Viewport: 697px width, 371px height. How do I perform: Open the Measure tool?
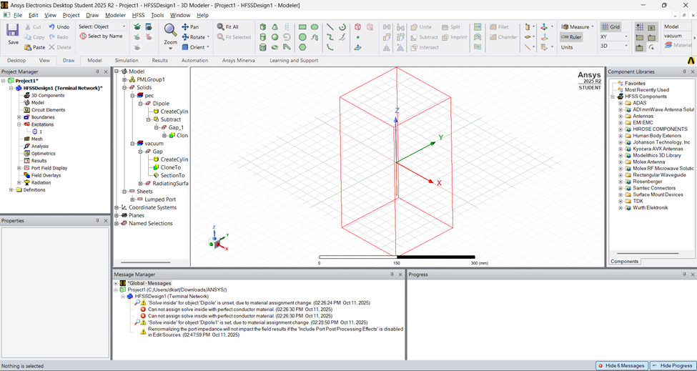click(575, 27)
